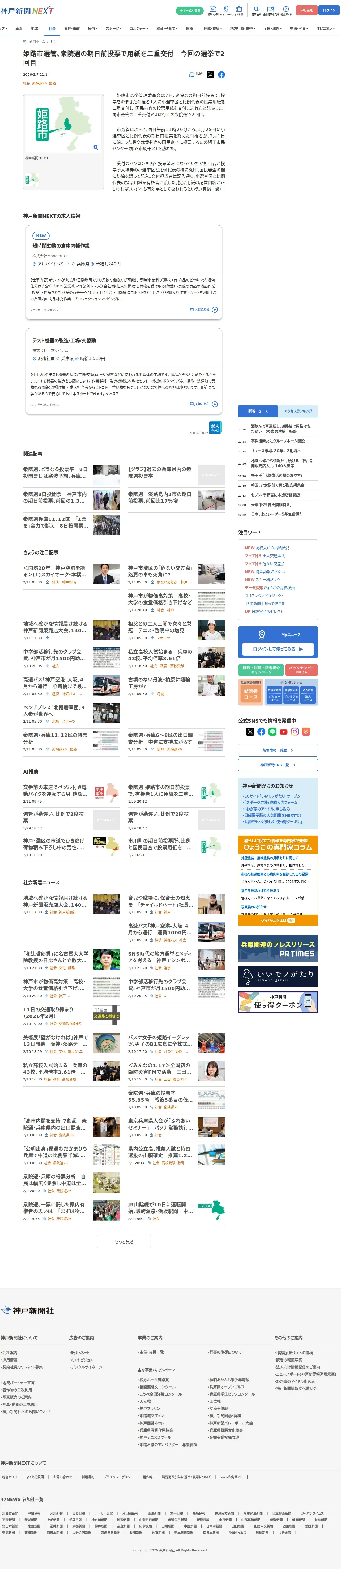341x1569 pixels.
Task: Open the いいモノがたり banner
Action: [278, 976]
